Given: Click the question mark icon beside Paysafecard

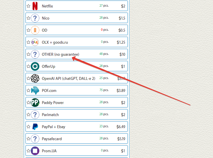Looking at the screenshot, I should (35, 139).
